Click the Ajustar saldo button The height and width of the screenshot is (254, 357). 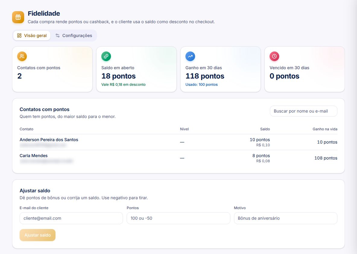(38, 235)
